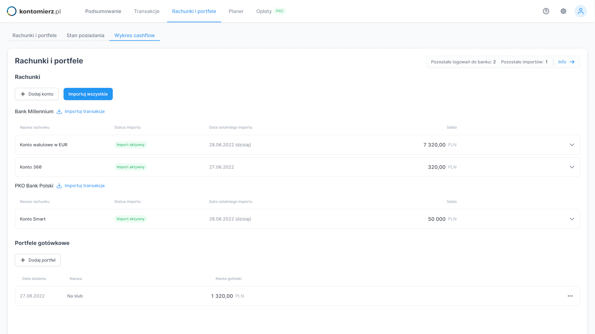595x334 pixels.
Task: Open three-dot menu for Na ślub wallet
Action: click(570, 296)
